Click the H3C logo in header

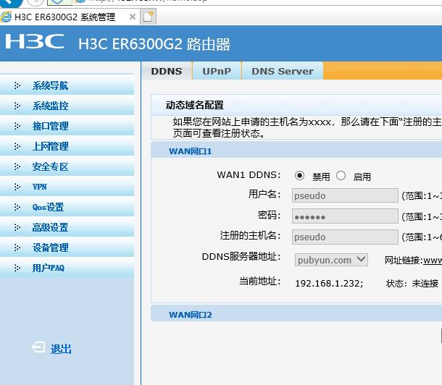(34, 42)
